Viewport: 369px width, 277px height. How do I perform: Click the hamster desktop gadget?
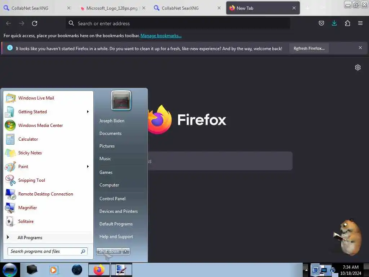[x=348, y=237]
